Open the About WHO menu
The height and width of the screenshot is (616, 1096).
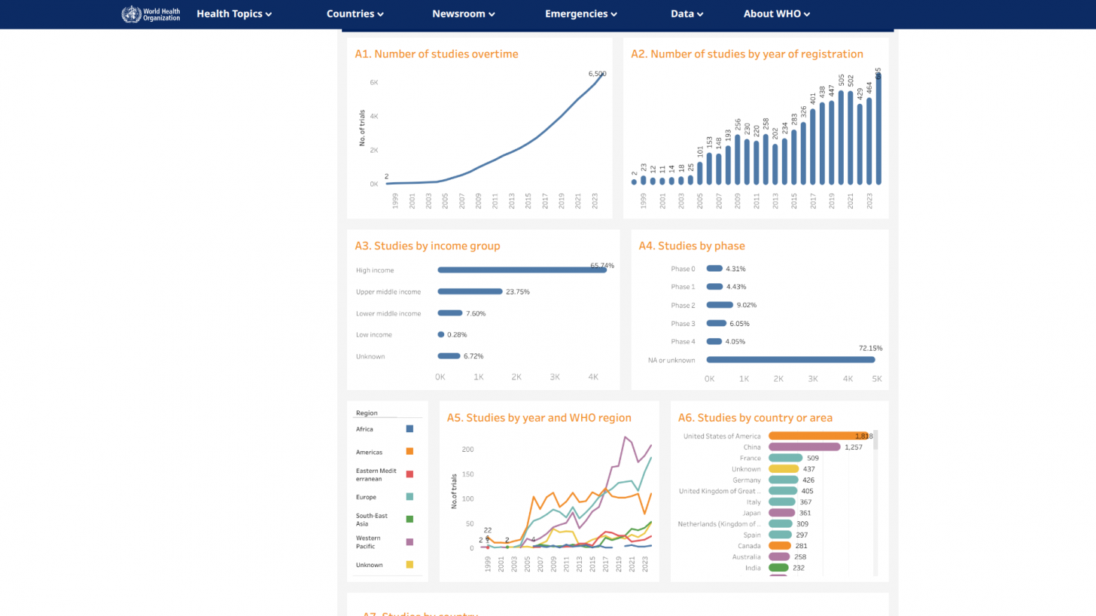[776, 14]
